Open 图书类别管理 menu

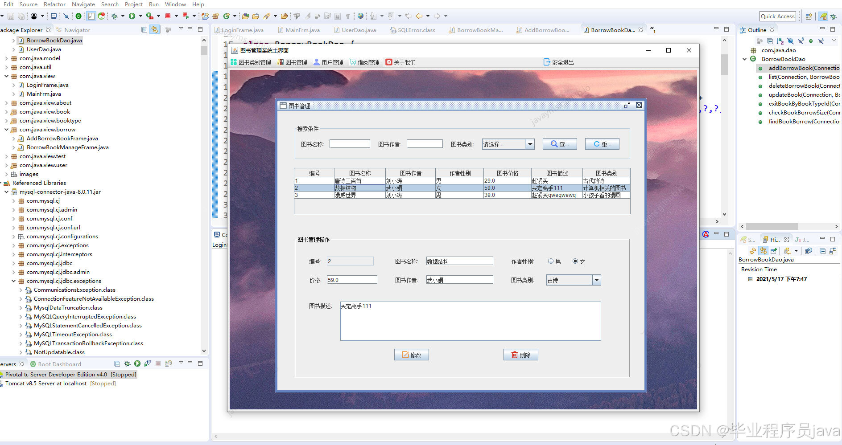(x=251, y=62)
